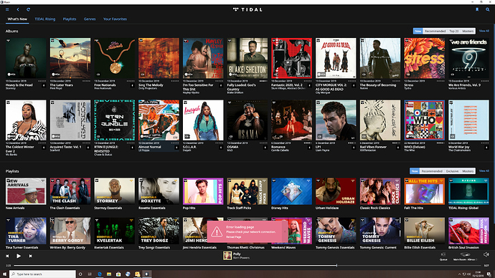495x278 pixels.
Task: Open the Genres tab
Action: [x=90, y=19]
